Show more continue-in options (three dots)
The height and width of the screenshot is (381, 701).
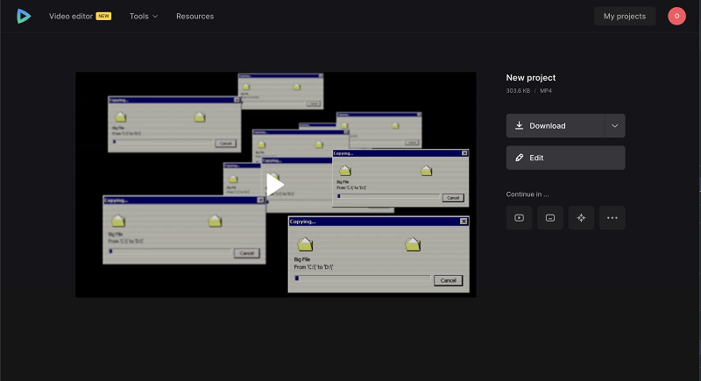[x=612, y=218]
